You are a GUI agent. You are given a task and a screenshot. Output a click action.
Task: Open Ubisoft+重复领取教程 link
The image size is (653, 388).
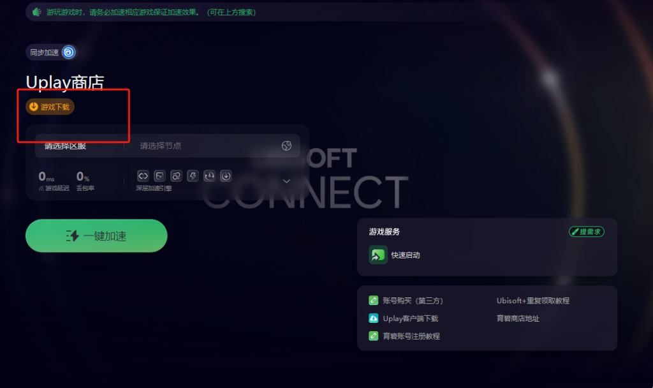pyautogui.click(x=532, y=301)
